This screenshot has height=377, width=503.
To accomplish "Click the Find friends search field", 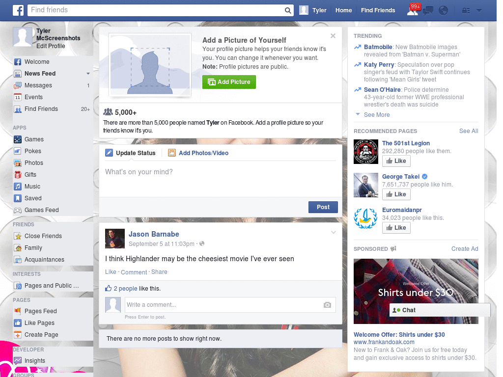I will point(156,10).
